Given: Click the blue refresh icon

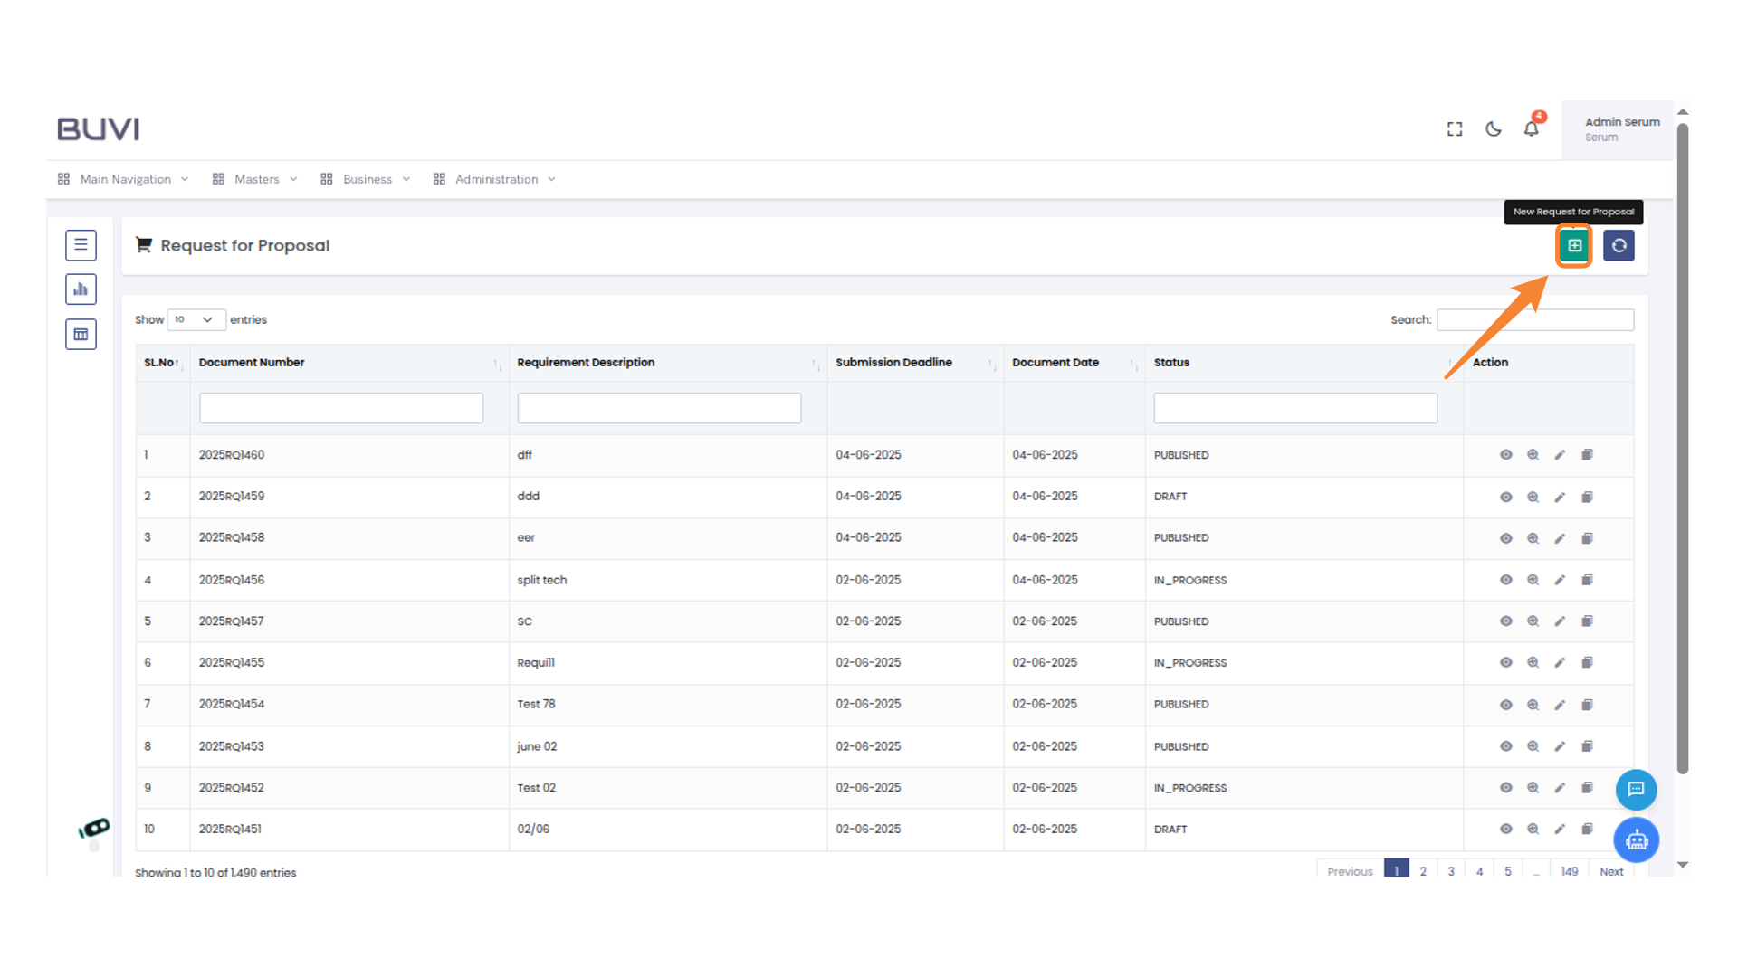Looking at the screenshot, I should click(1619, 245).
